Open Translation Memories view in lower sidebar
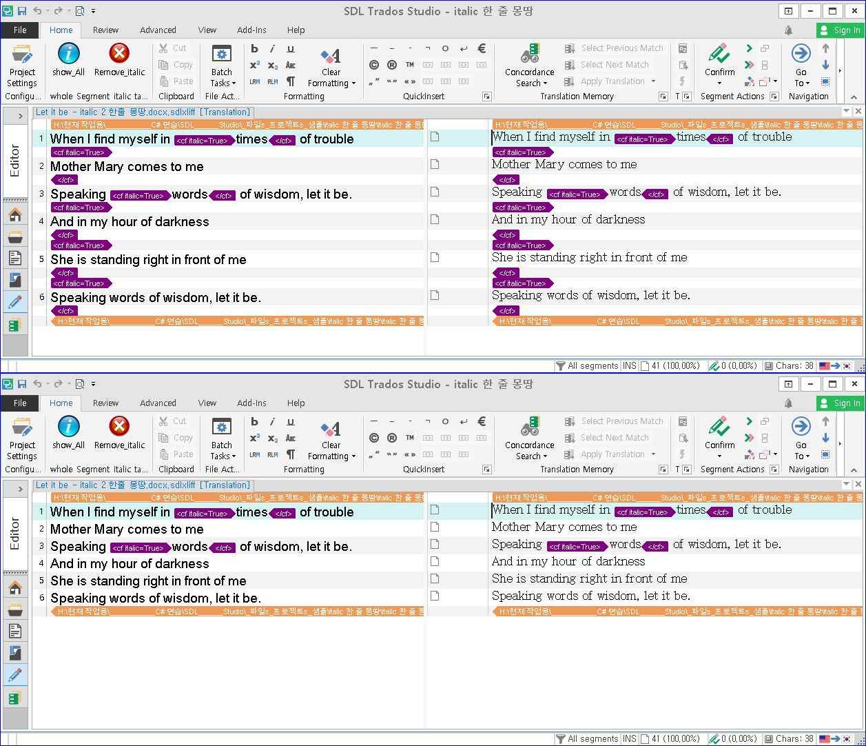Viewport: 866px width, 746px height. click(x=14, y=697)
